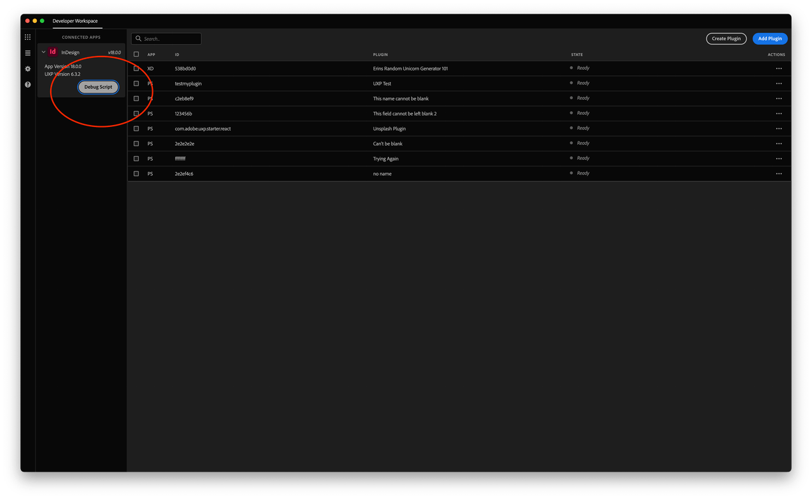Check the box for the 123456b row
This screenshot has width=812, height=499.
click(136, 114)
